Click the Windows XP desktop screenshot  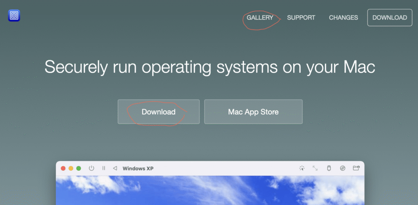pyautogui.click(x=210, y=190)
